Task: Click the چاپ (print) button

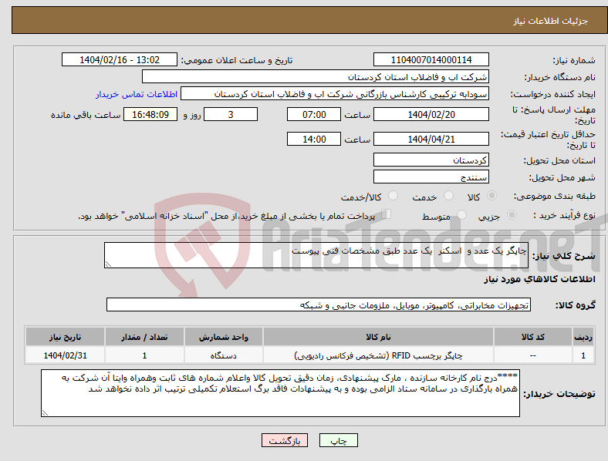Action: (338, 440)
